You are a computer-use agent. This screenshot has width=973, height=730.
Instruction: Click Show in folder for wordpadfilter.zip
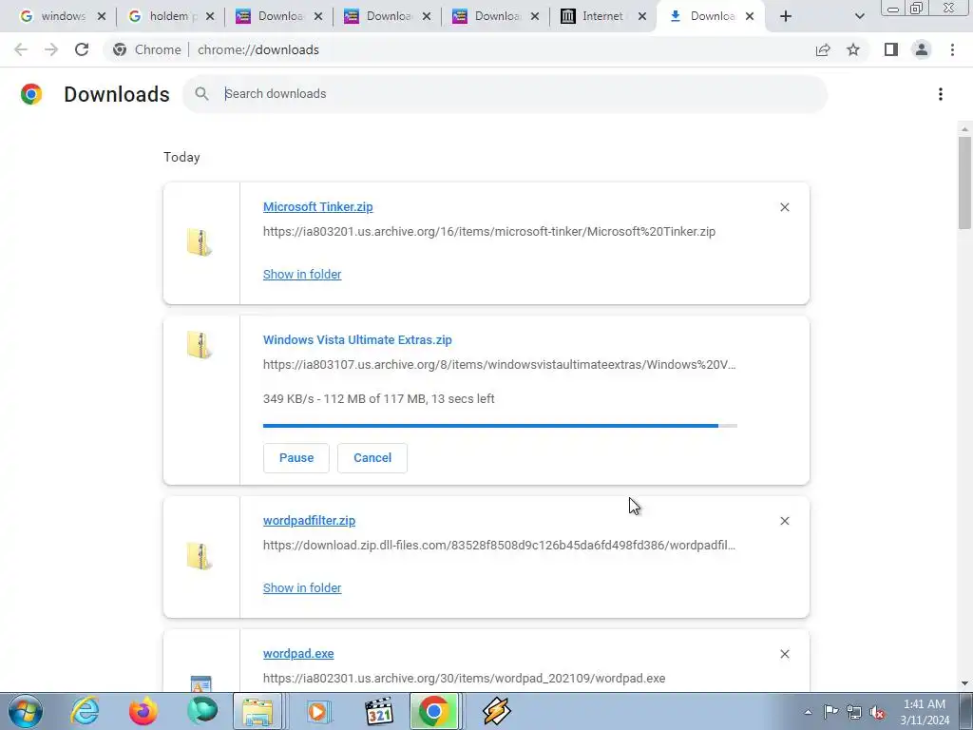(x=302, y=587)
